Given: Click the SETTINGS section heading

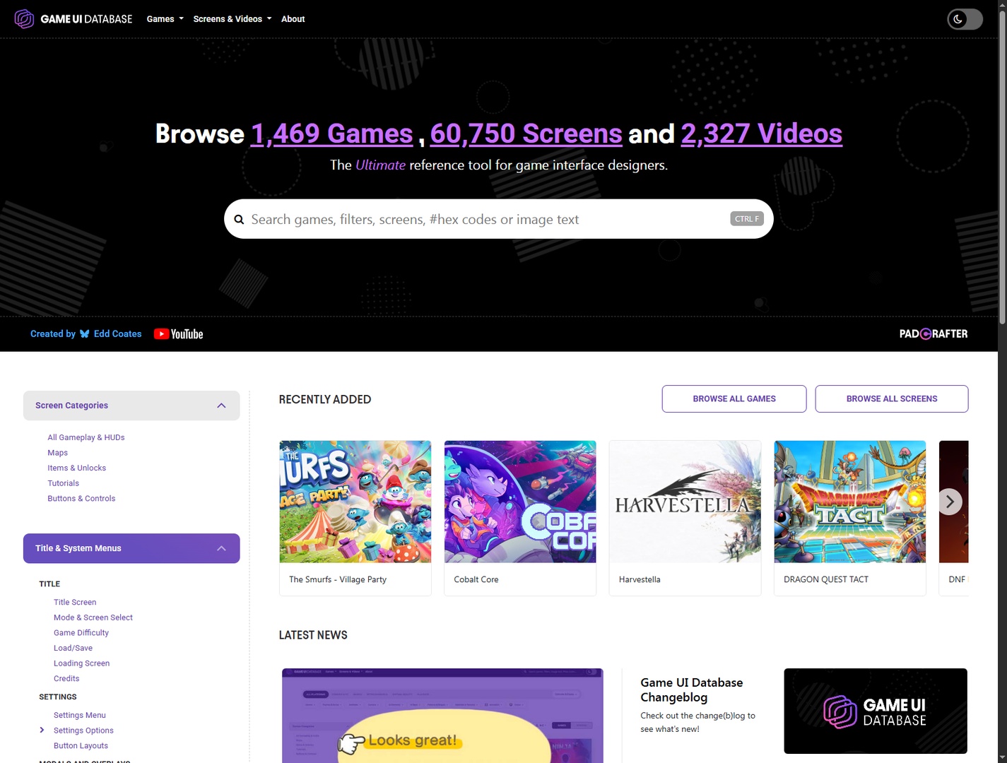Looking at the screenshot, I should pyautogui.click(x=58, y=697).
